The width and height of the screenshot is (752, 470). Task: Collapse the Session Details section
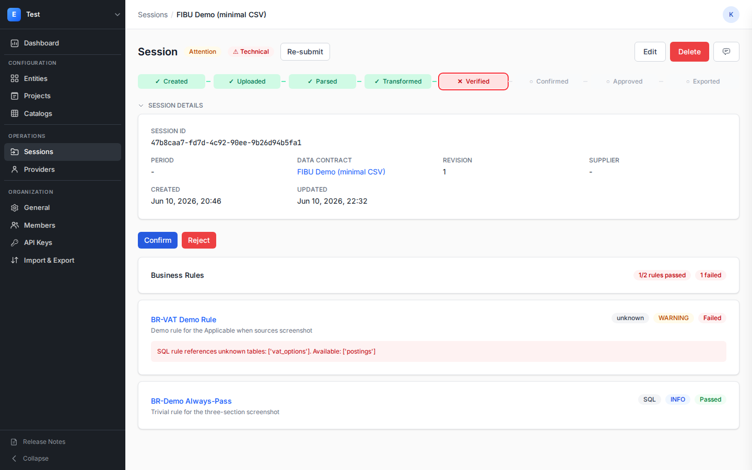170,105
